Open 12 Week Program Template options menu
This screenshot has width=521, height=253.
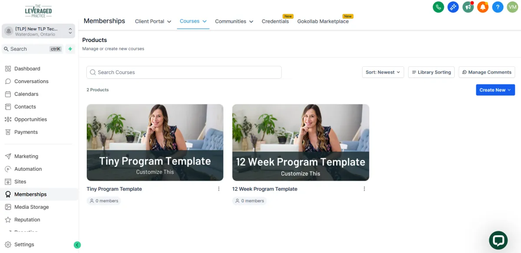[x=364, y=189]
